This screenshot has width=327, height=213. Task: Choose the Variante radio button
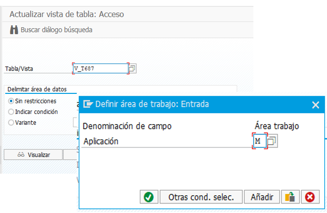point(11,123)
